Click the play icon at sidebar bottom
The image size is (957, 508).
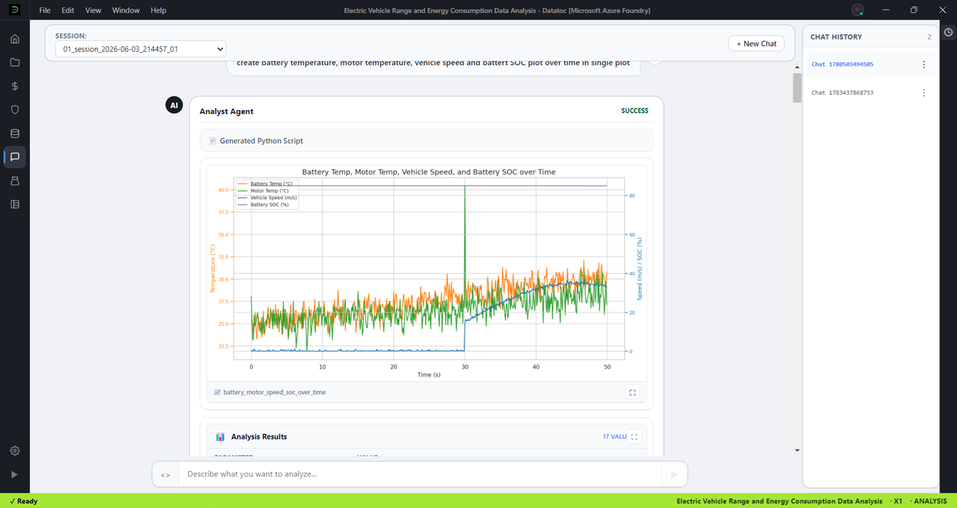pos(14,474)
